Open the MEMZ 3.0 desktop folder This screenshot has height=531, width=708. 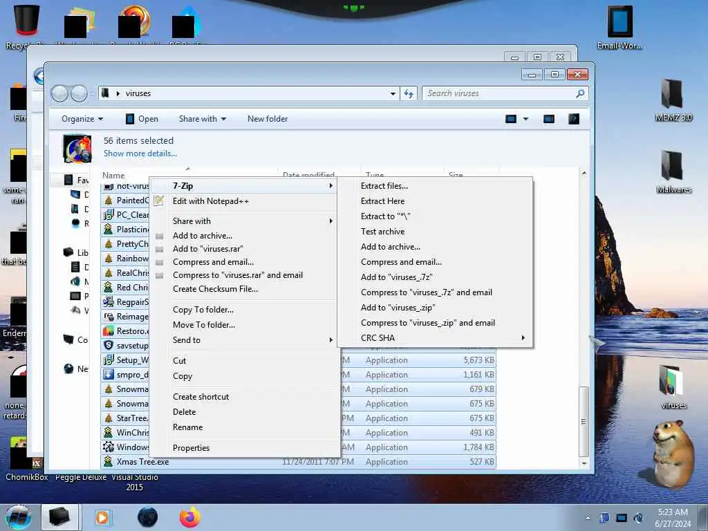[673, 94]
